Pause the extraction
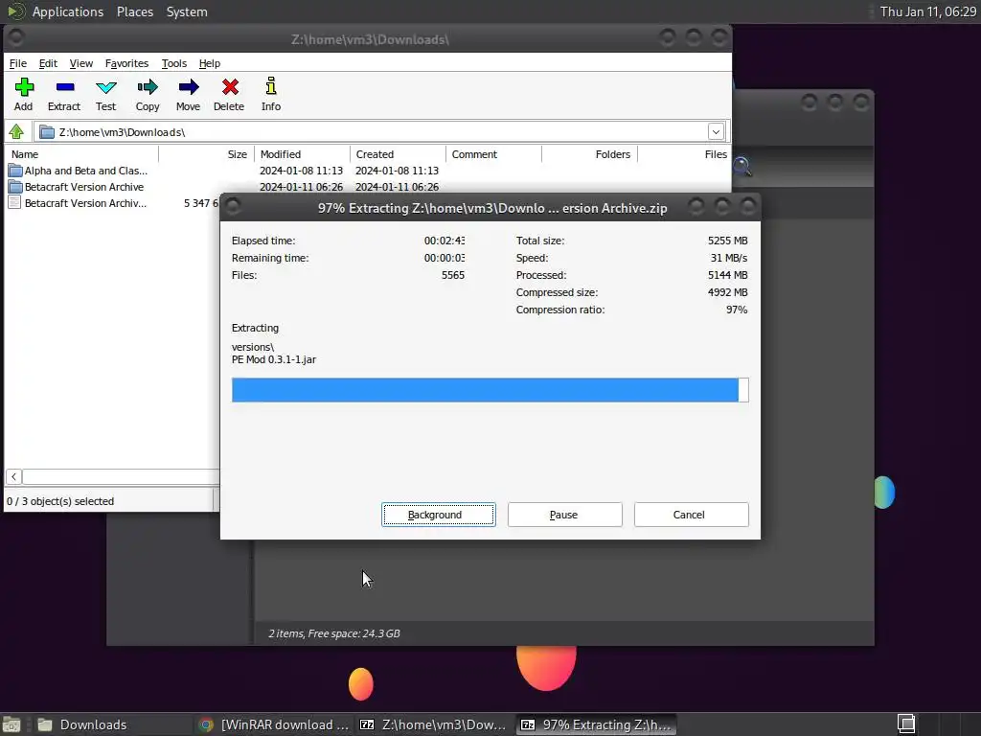 pyautogui.click(x=565, y=515)
